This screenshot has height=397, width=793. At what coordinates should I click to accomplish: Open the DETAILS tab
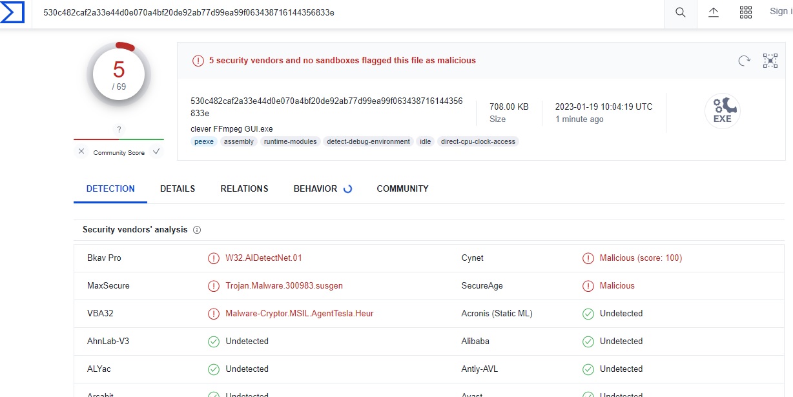[x=178, y=188]
